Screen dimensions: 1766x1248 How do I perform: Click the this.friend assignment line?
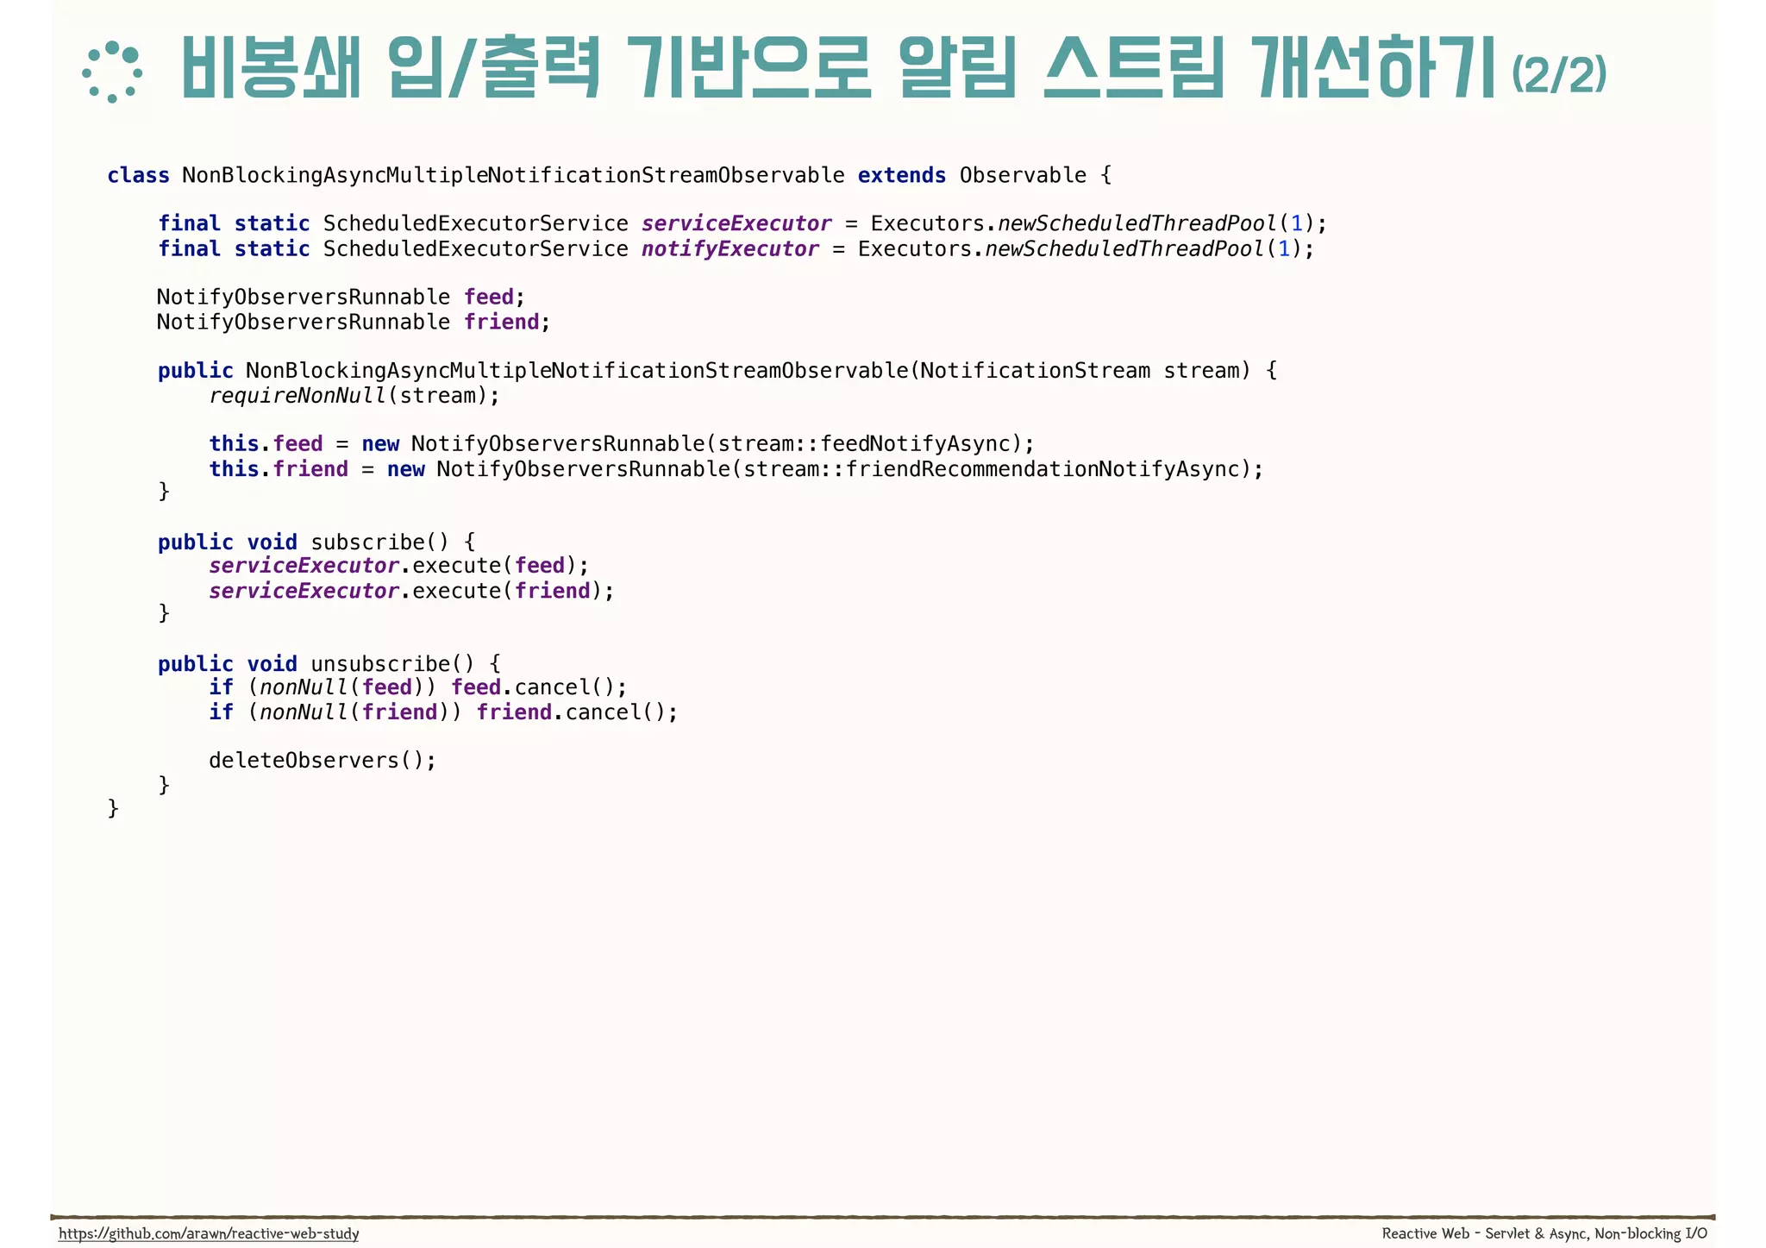[736, 469]
